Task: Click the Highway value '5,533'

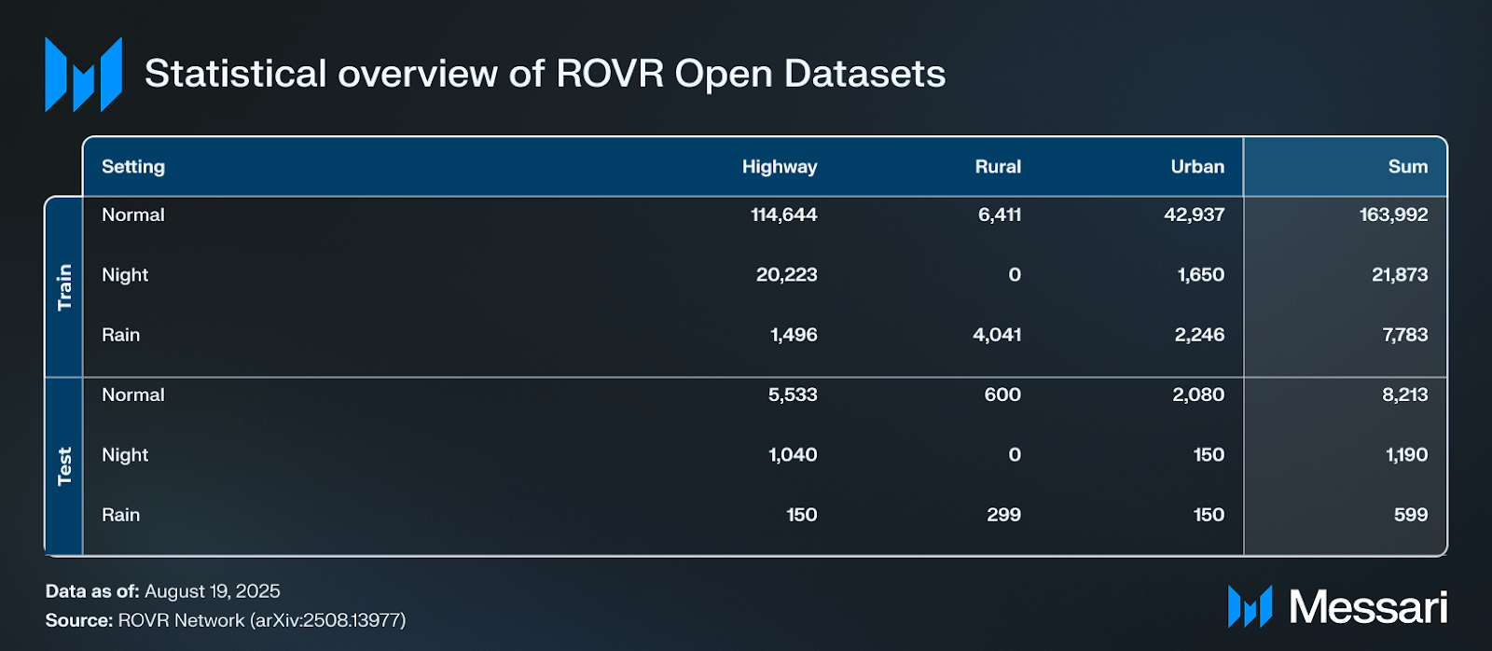Action: (x=793, y=395)
